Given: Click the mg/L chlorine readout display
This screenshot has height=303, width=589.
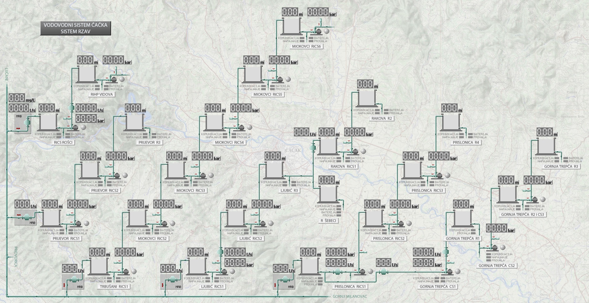Looking at the screenshot, I should 17,98.
